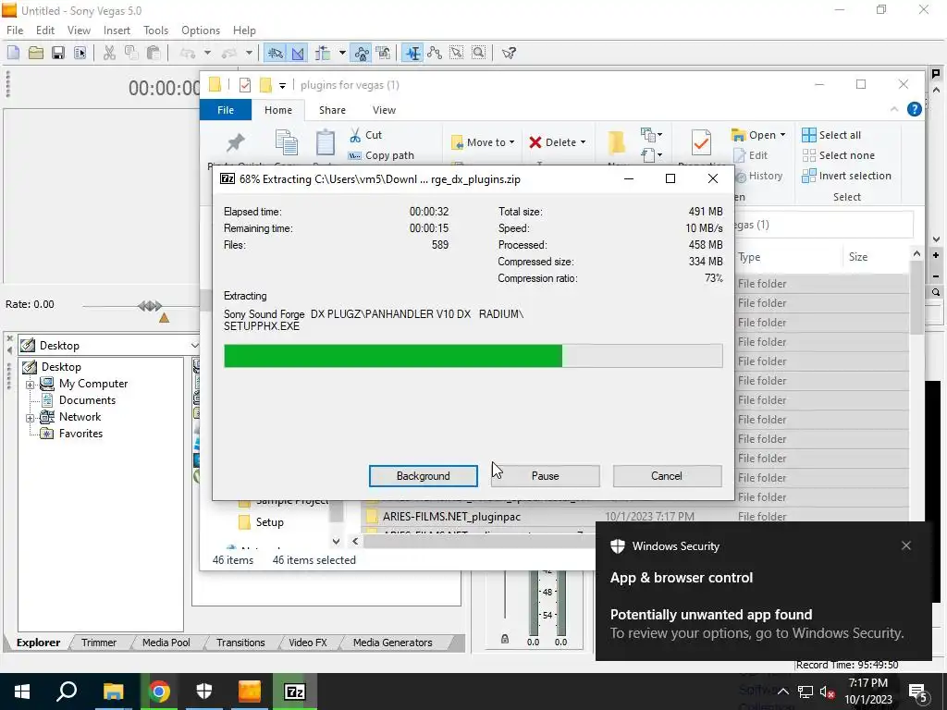Expand the My Computer tree node
This screenshot has width=947, height=710.
click(30, 385)
